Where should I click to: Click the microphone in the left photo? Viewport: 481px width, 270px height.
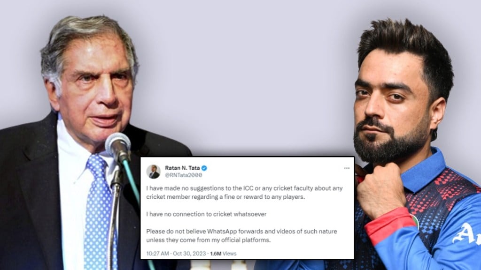(x=118, y=148)
